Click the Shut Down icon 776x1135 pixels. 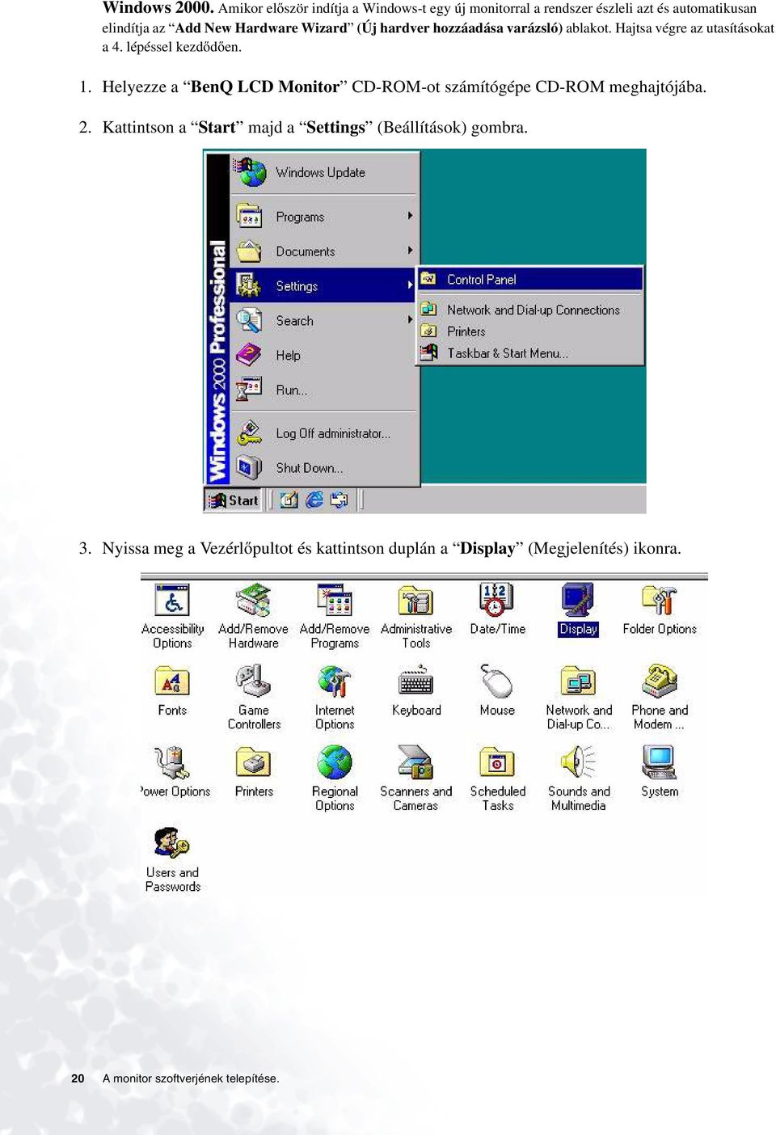pyautogui.click(x=249, y=467)
